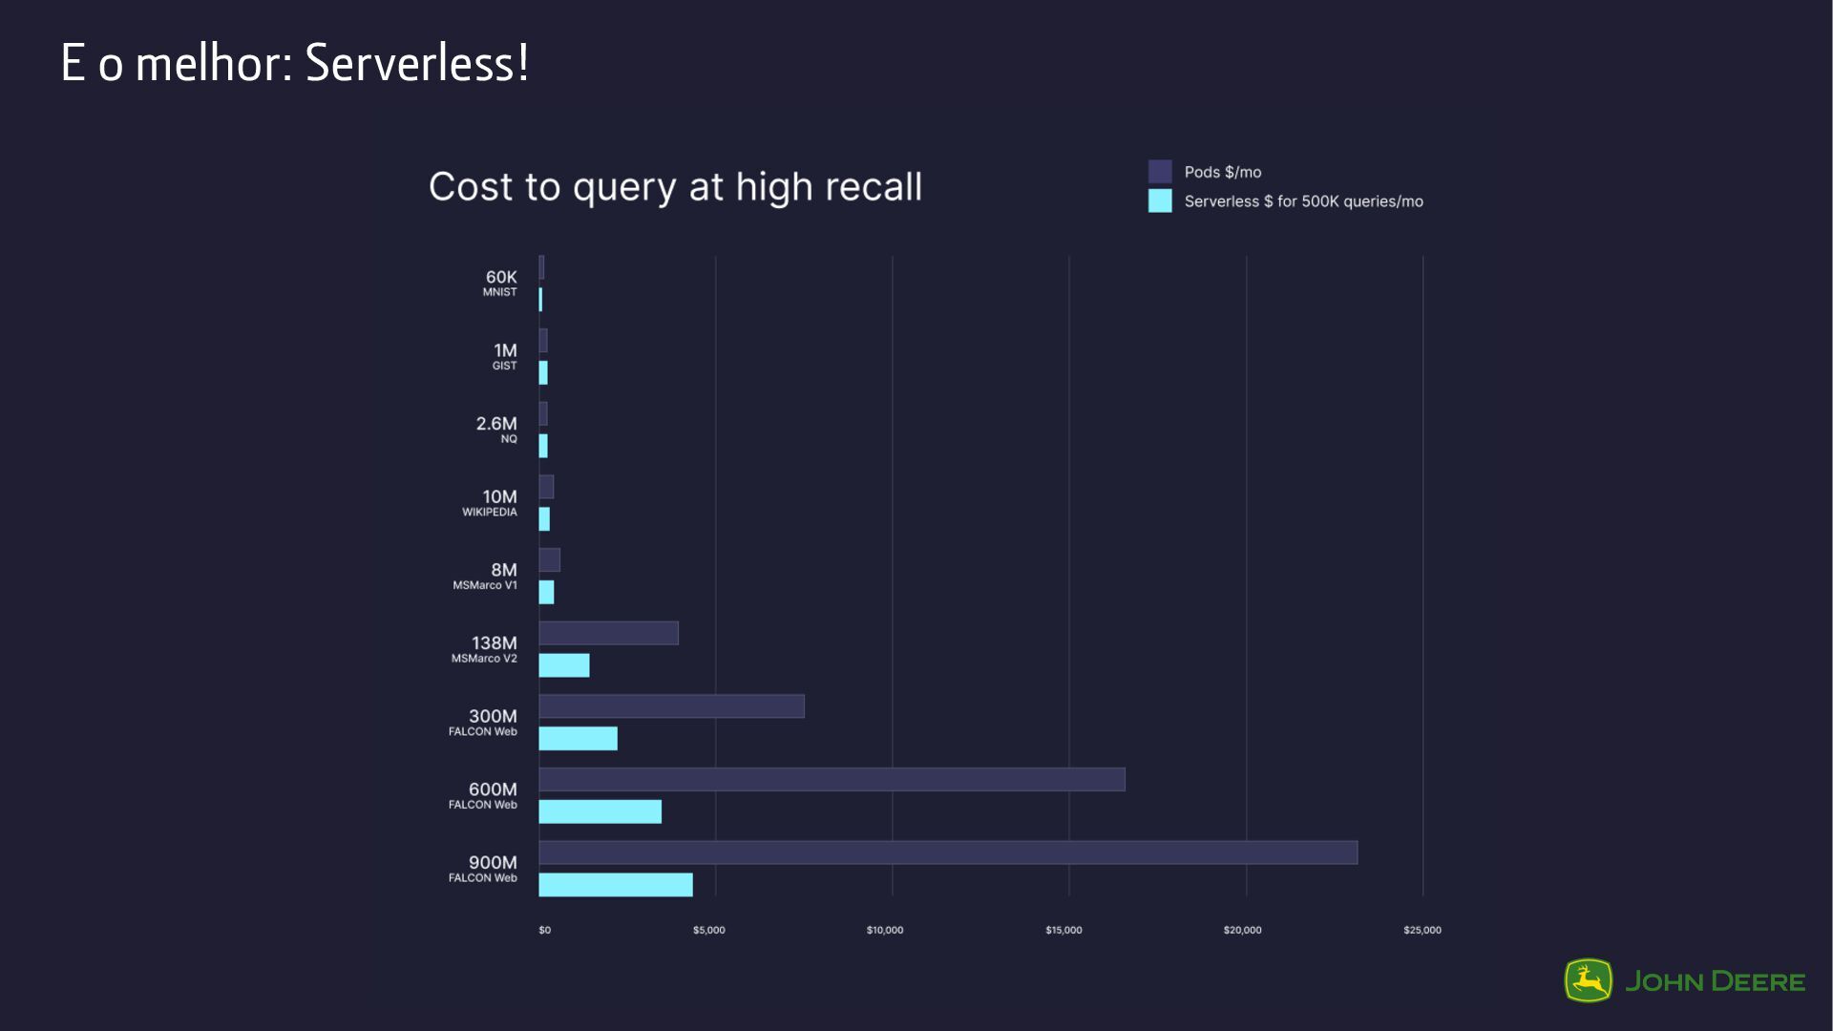Click the 600M FALCON Web pods bar
This screenshot has height=1031, width=1833.
point(831,779)
